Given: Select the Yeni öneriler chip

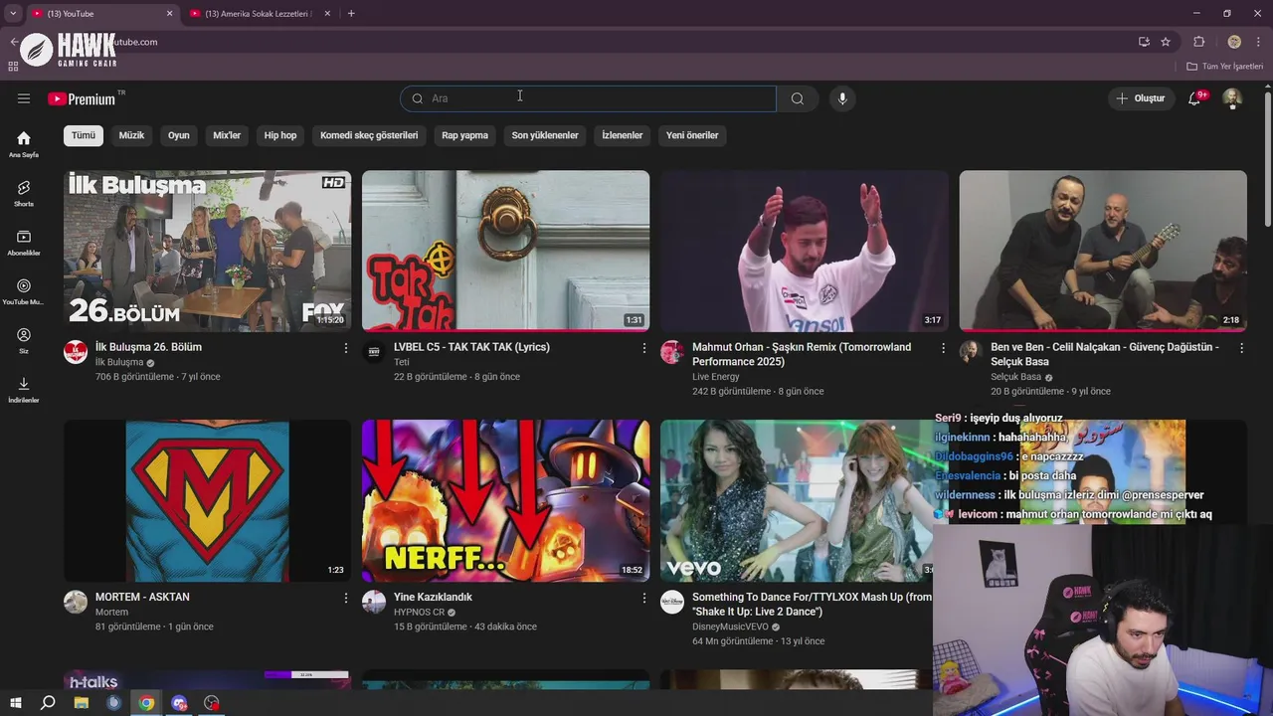Looking at the screenshot, I should click(692, 135).
